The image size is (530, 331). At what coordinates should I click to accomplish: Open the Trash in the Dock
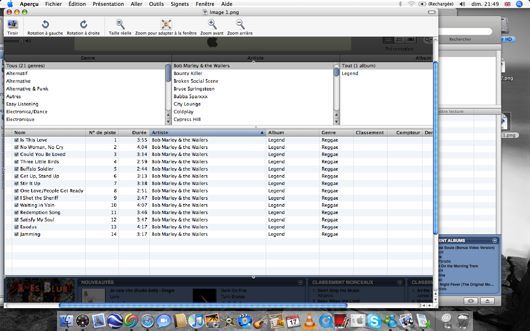click(463, 321)
